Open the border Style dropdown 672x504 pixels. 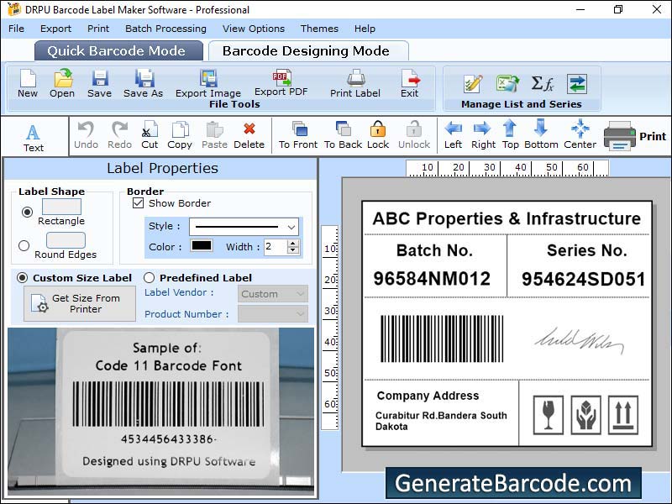click(244, 226)
